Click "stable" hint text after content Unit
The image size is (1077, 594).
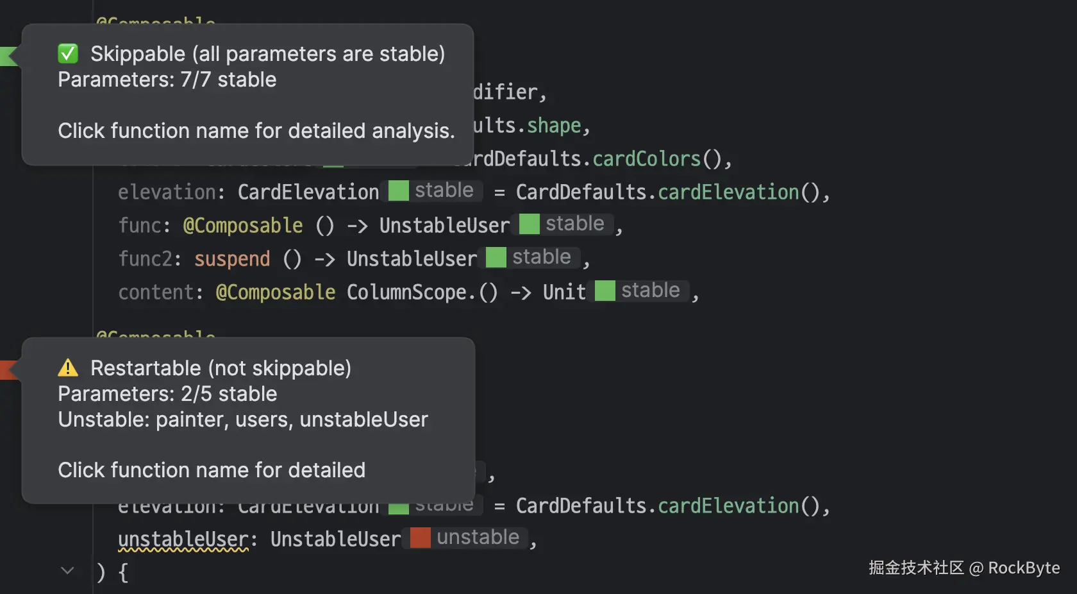[650, 291]
